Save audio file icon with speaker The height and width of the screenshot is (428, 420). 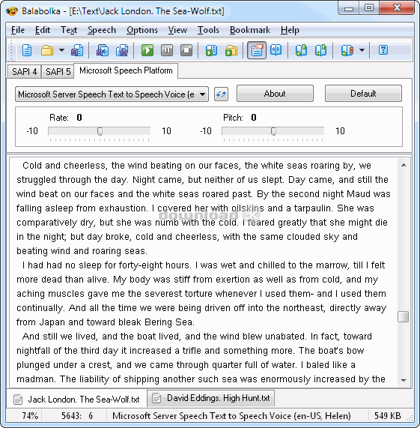coord(103,50)
